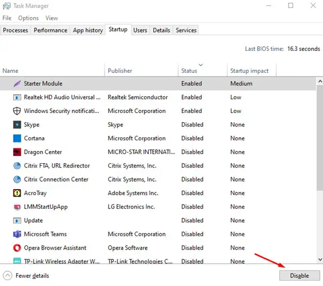This screenshot has width=323, height=286.
Task: Select the Cortana name entry
Action: 34,138
